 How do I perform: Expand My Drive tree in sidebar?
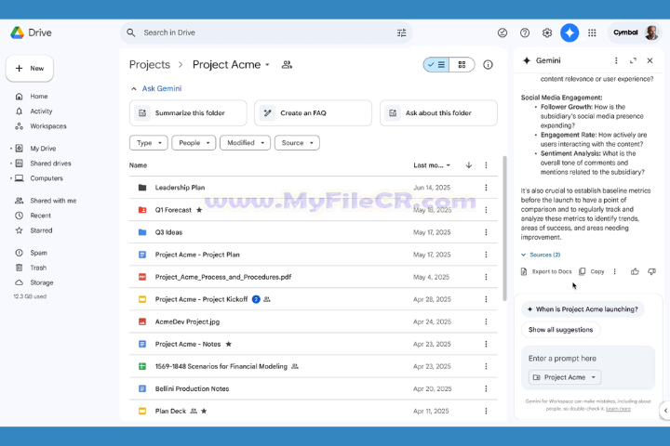click(11, 149)
